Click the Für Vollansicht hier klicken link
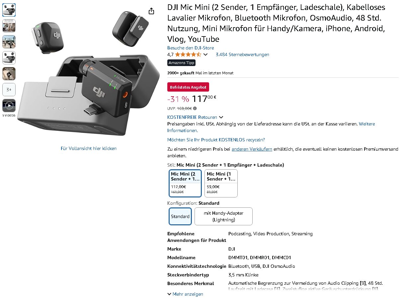Screen dimensions: 400x298 (x=89, y=148)
